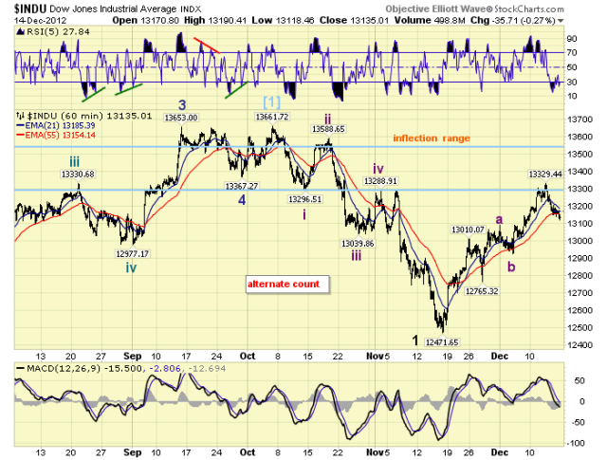Click the teal iv label below 12977.17
Viewport: 607px width, 460px height.
point(131,267)
